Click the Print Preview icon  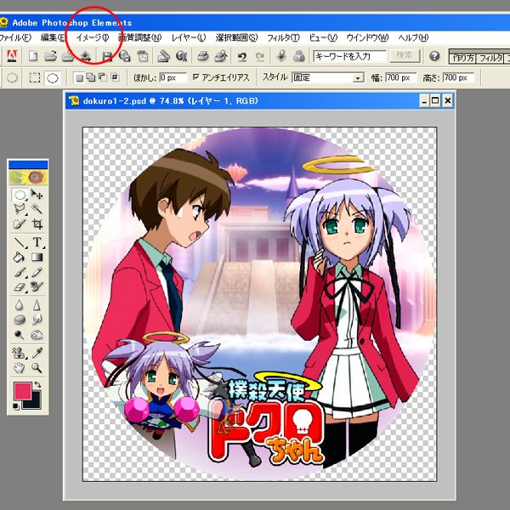click(x=221, y=56)
